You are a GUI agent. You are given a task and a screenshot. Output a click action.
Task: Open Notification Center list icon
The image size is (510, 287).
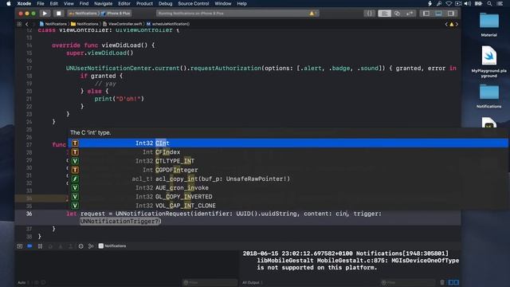[500, 3]
